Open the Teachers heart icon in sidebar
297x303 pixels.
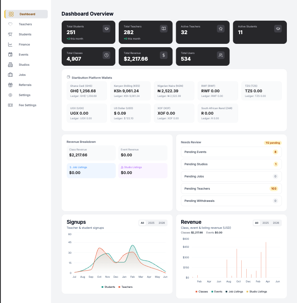pyautogui.click(x=10, y=24)
